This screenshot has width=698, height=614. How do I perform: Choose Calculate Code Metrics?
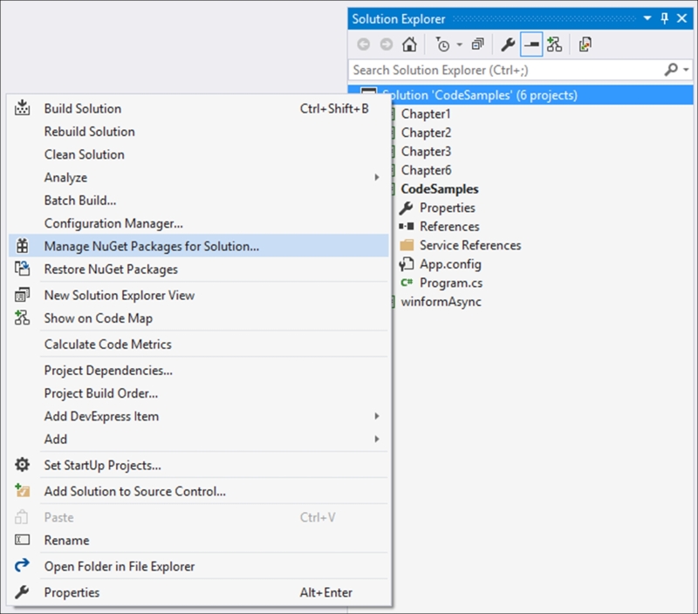tap(199, 344)
